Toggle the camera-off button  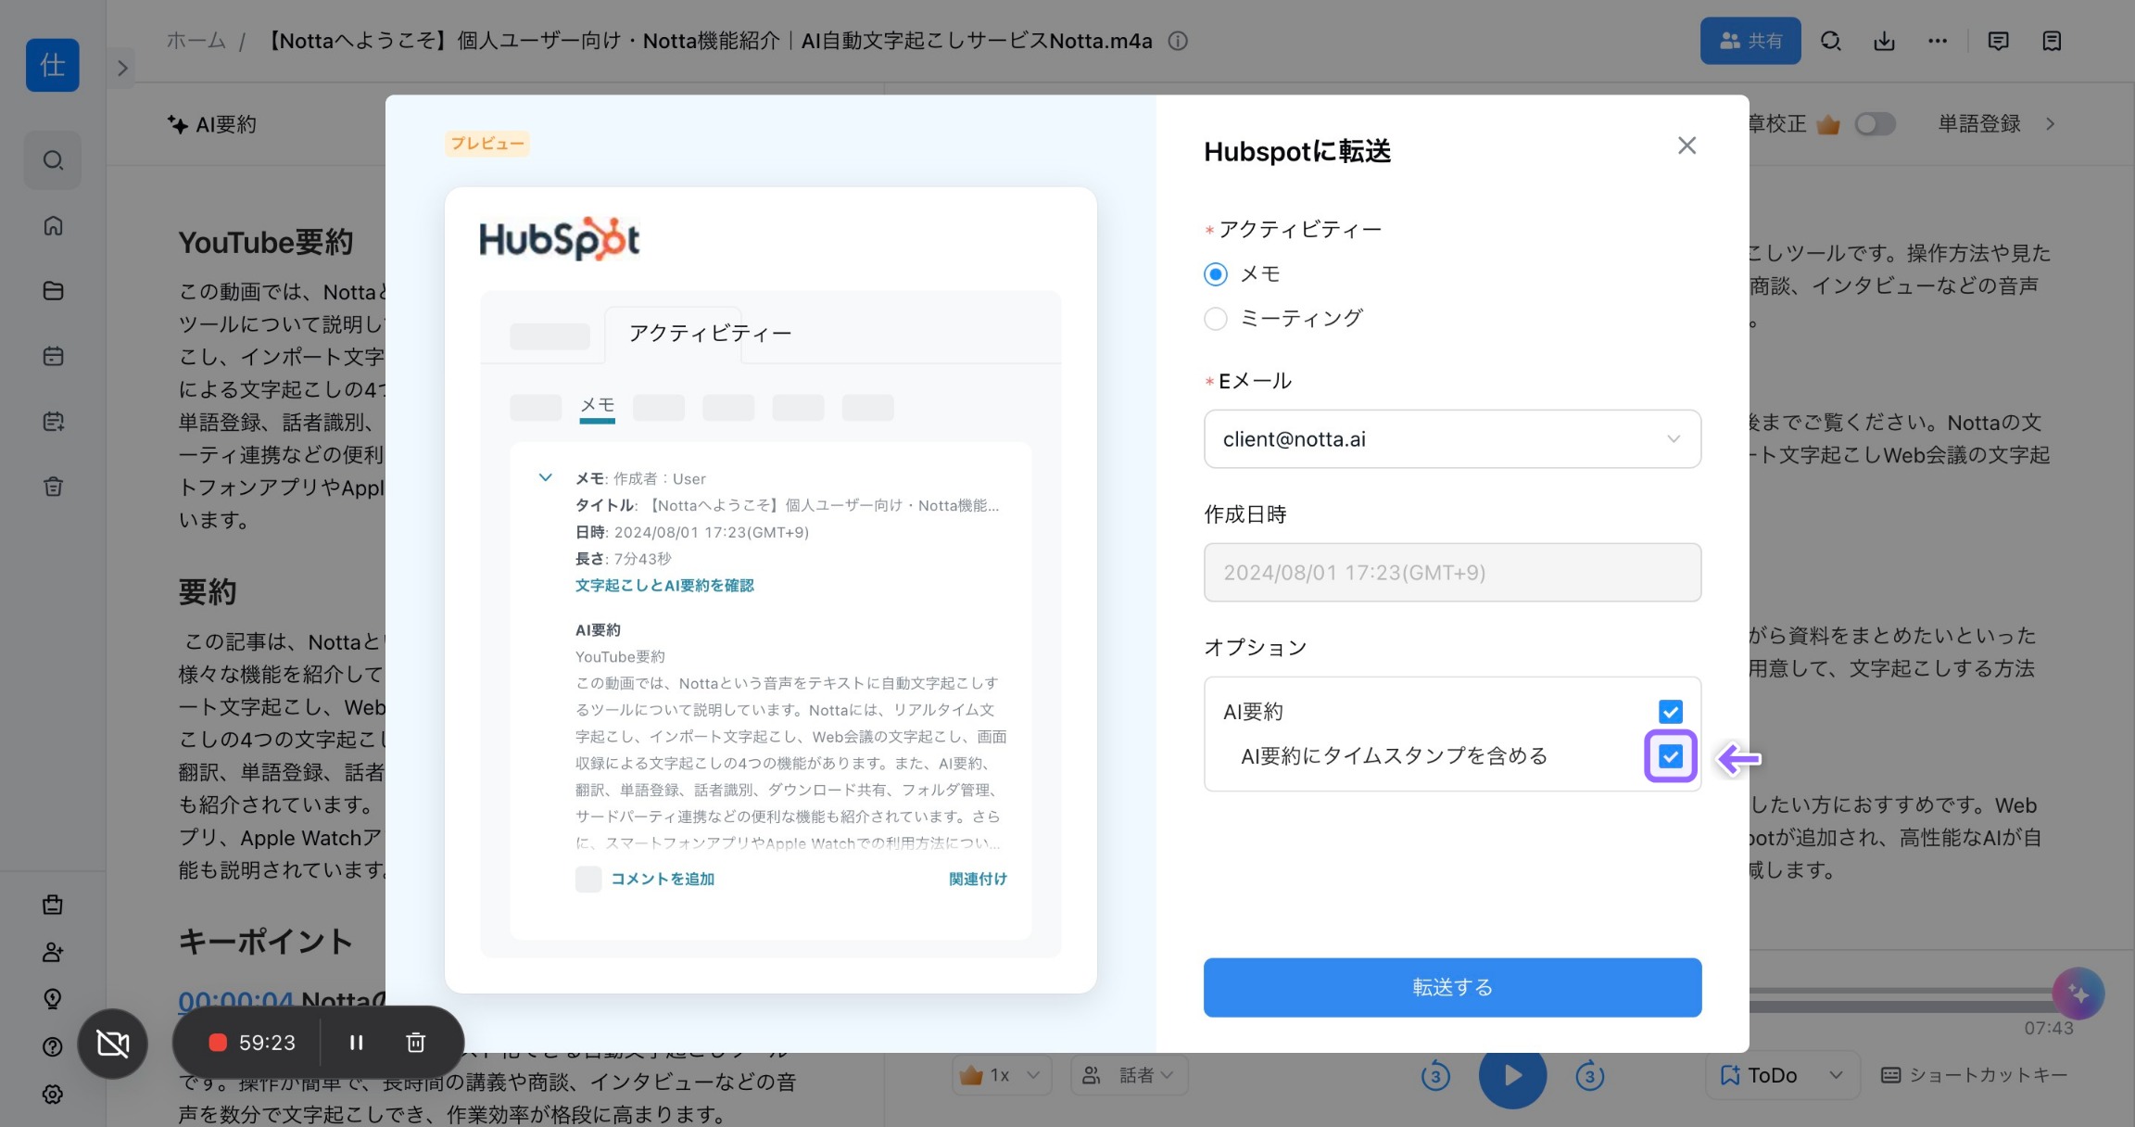click(x=113, y=1044)
